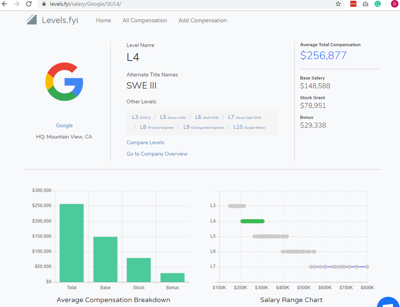Click the Stock grant bar
400x307 pixels.
[x=139, y=270]
